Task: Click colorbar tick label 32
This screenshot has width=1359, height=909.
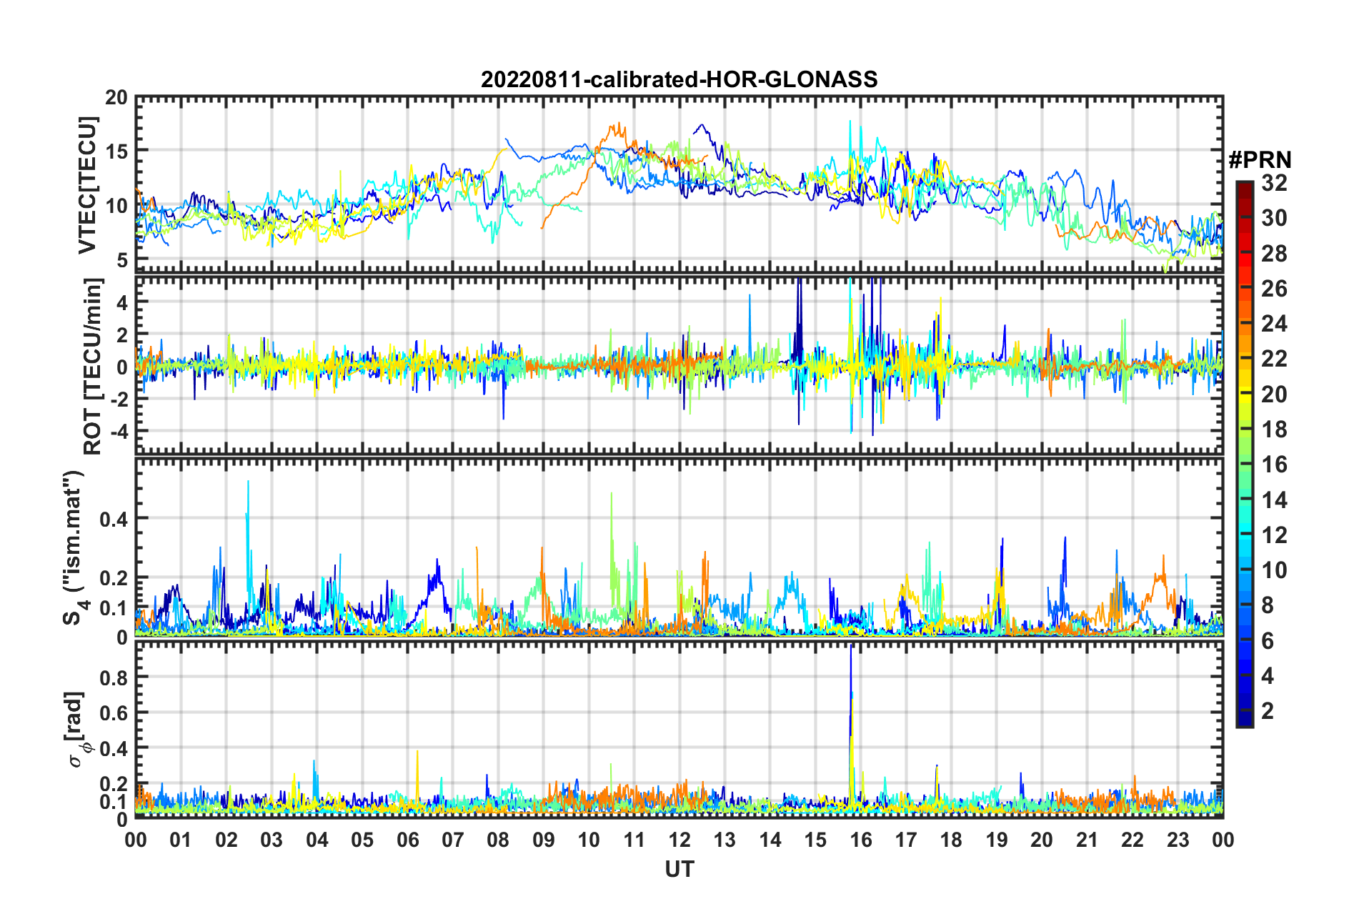Action: (x=1274, y=183)
